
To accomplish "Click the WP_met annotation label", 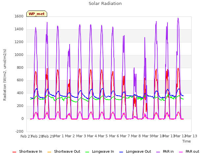I will coord(37,14).
